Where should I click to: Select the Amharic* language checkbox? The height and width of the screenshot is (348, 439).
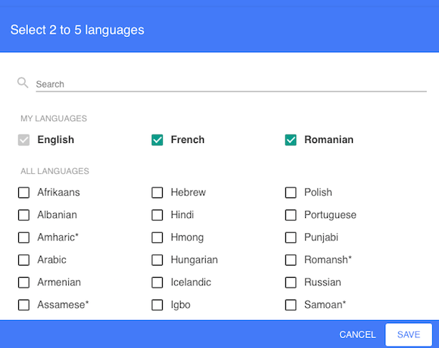(x=23, y=238)
